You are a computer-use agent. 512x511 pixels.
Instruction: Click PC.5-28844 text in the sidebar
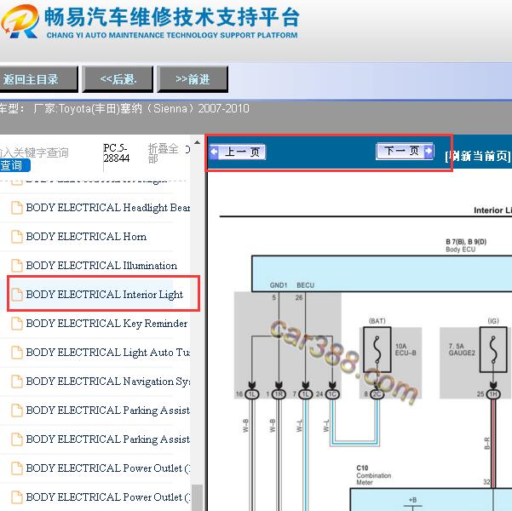116,152
